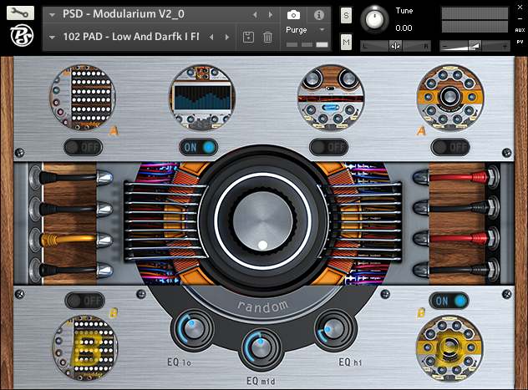
Task: Open the yellow B dot-matrix module
Action: (85, 348)
